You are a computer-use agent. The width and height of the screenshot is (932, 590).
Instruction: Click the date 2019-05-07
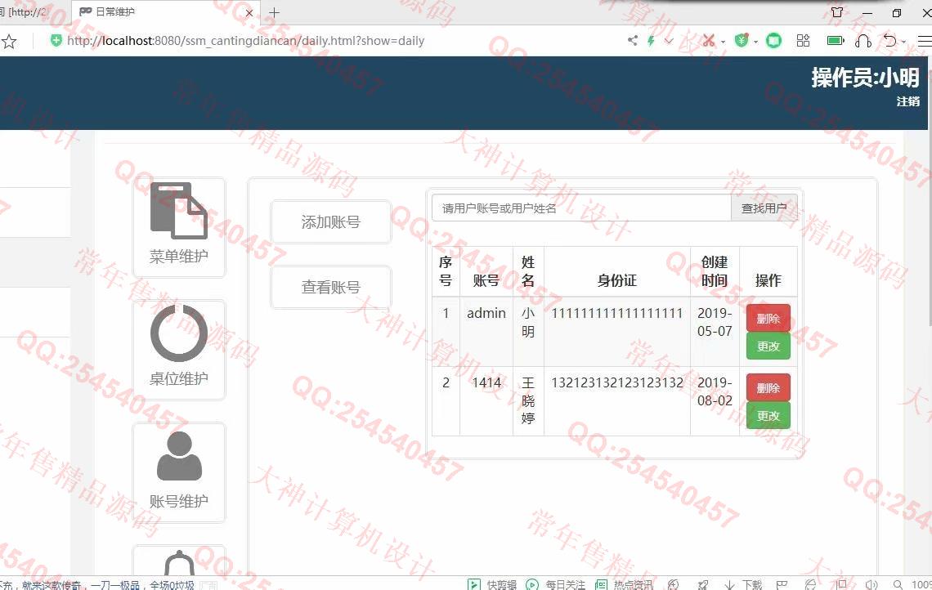[715, 322]
